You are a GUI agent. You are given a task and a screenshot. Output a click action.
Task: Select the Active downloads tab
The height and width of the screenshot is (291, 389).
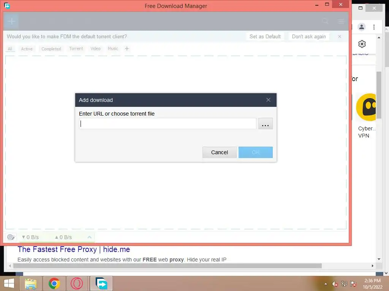(27, 49)
